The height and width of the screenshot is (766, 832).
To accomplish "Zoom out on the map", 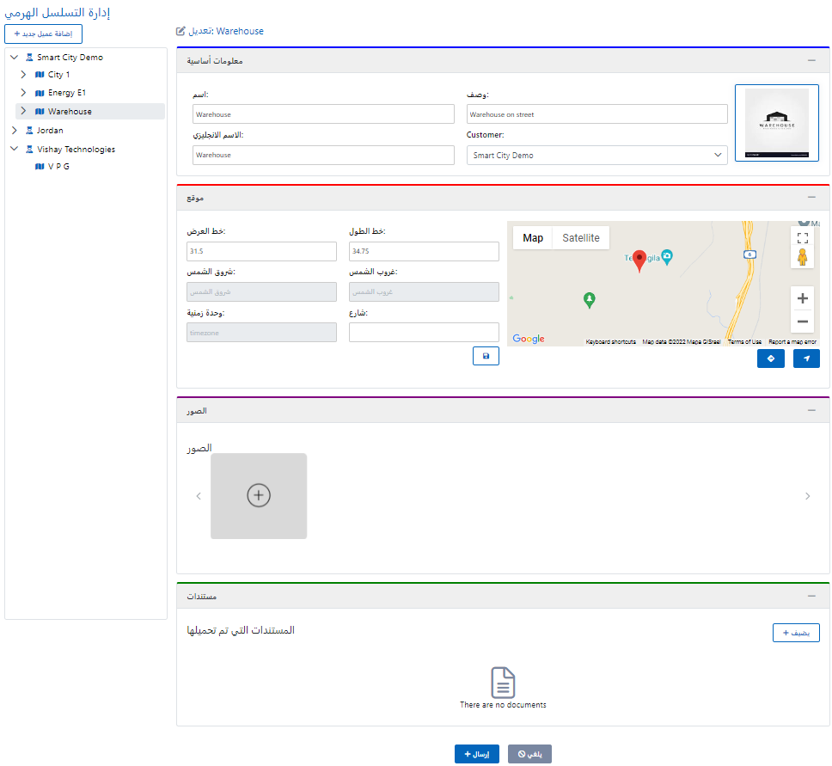I will pos(802,322).
